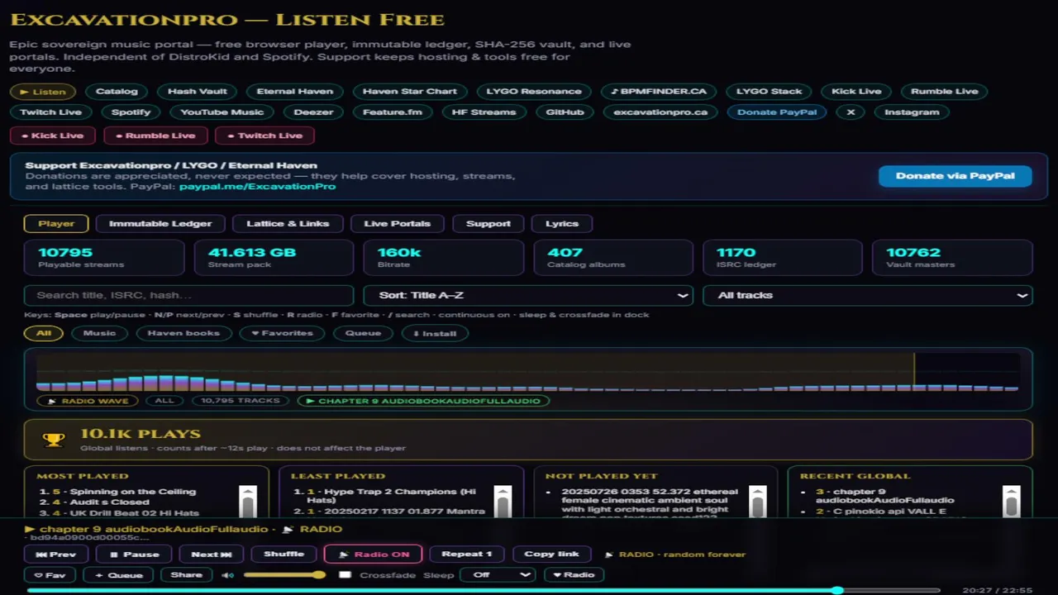Open the red Kick Live indicator pill
The height and width of the screenshot is (595, 1058).
(x=53, y=136)
